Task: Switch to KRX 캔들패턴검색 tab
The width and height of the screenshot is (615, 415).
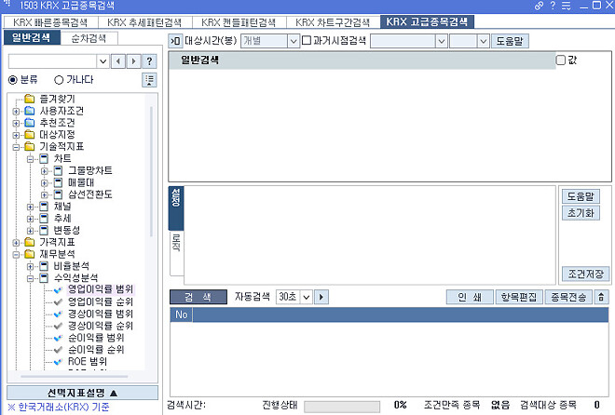Action: pos(239,22)
